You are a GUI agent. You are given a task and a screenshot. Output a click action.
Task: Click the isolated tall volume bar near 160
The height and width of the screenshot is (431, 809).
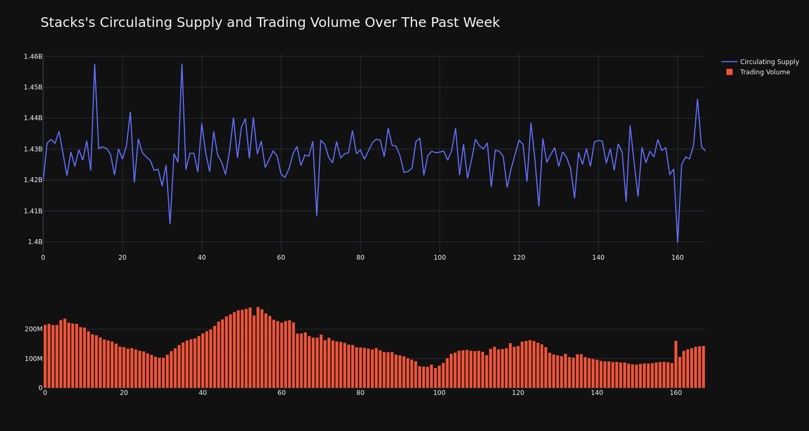[x=676, y=364]
